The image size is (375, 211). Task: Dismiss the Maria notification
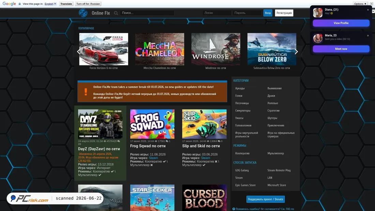(x=368, y=36)
